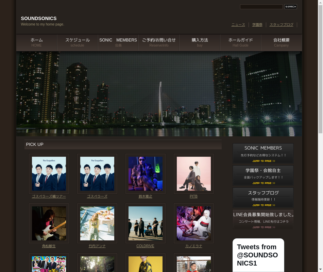The width and height of the screenshot is (323, 272).
Task: Select 購入方法 buy menu item
Action: [200, 42]
